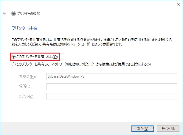The image size is (183, 135).
Task: Click the コメント input field
Action: 114,96
